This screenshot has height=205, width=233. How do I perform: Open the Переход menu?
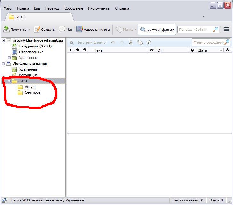click(x=52, y=8)
